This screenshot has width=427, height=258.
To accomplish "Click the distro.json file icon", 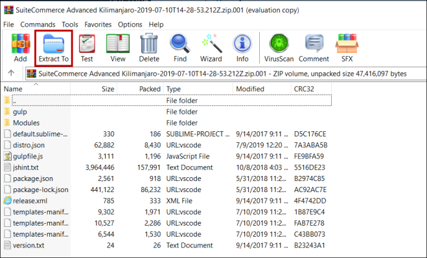I will point(8,145).
